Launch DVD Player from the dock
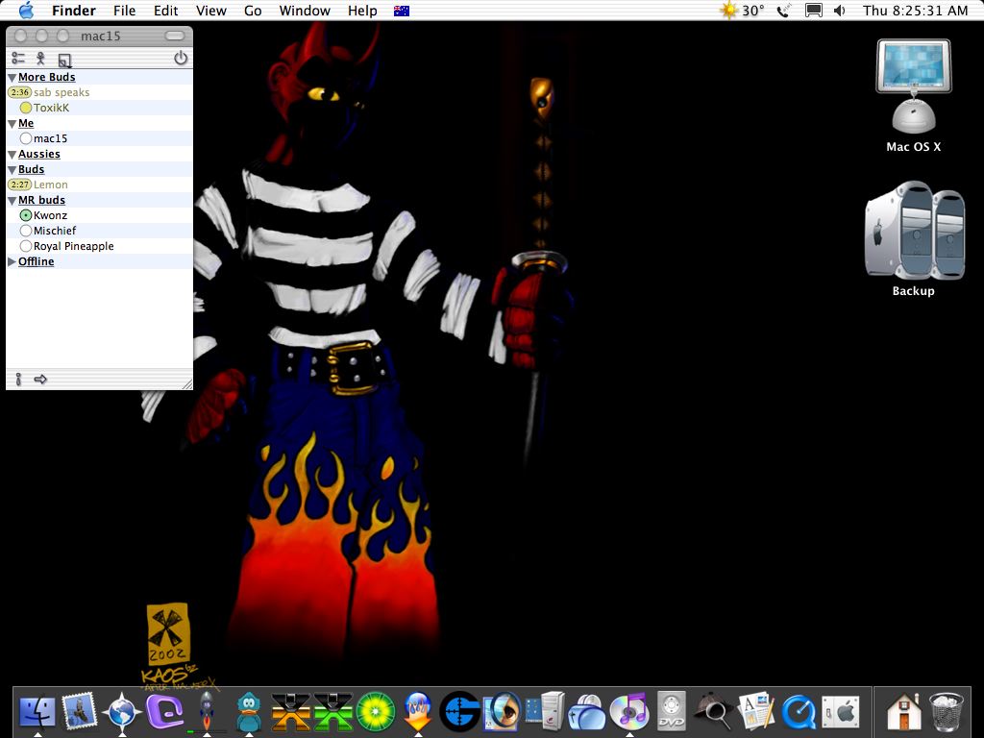This screenshot has width=984, height=738. 672,712
